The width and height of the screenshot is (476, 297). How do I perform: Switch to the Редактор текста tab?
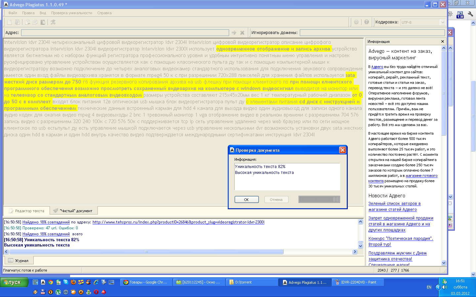point(26,211)
